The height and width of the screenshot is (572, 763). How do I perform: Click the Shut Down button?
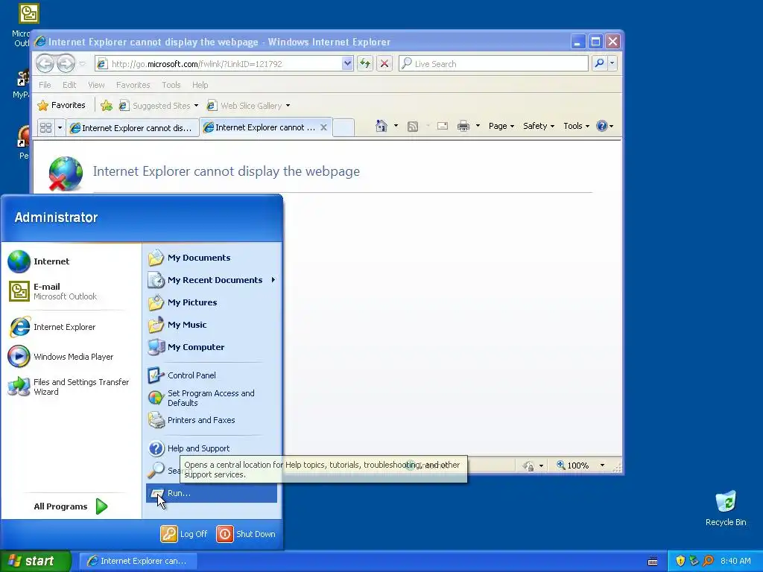pyautogui.click(x=246, y=533)
